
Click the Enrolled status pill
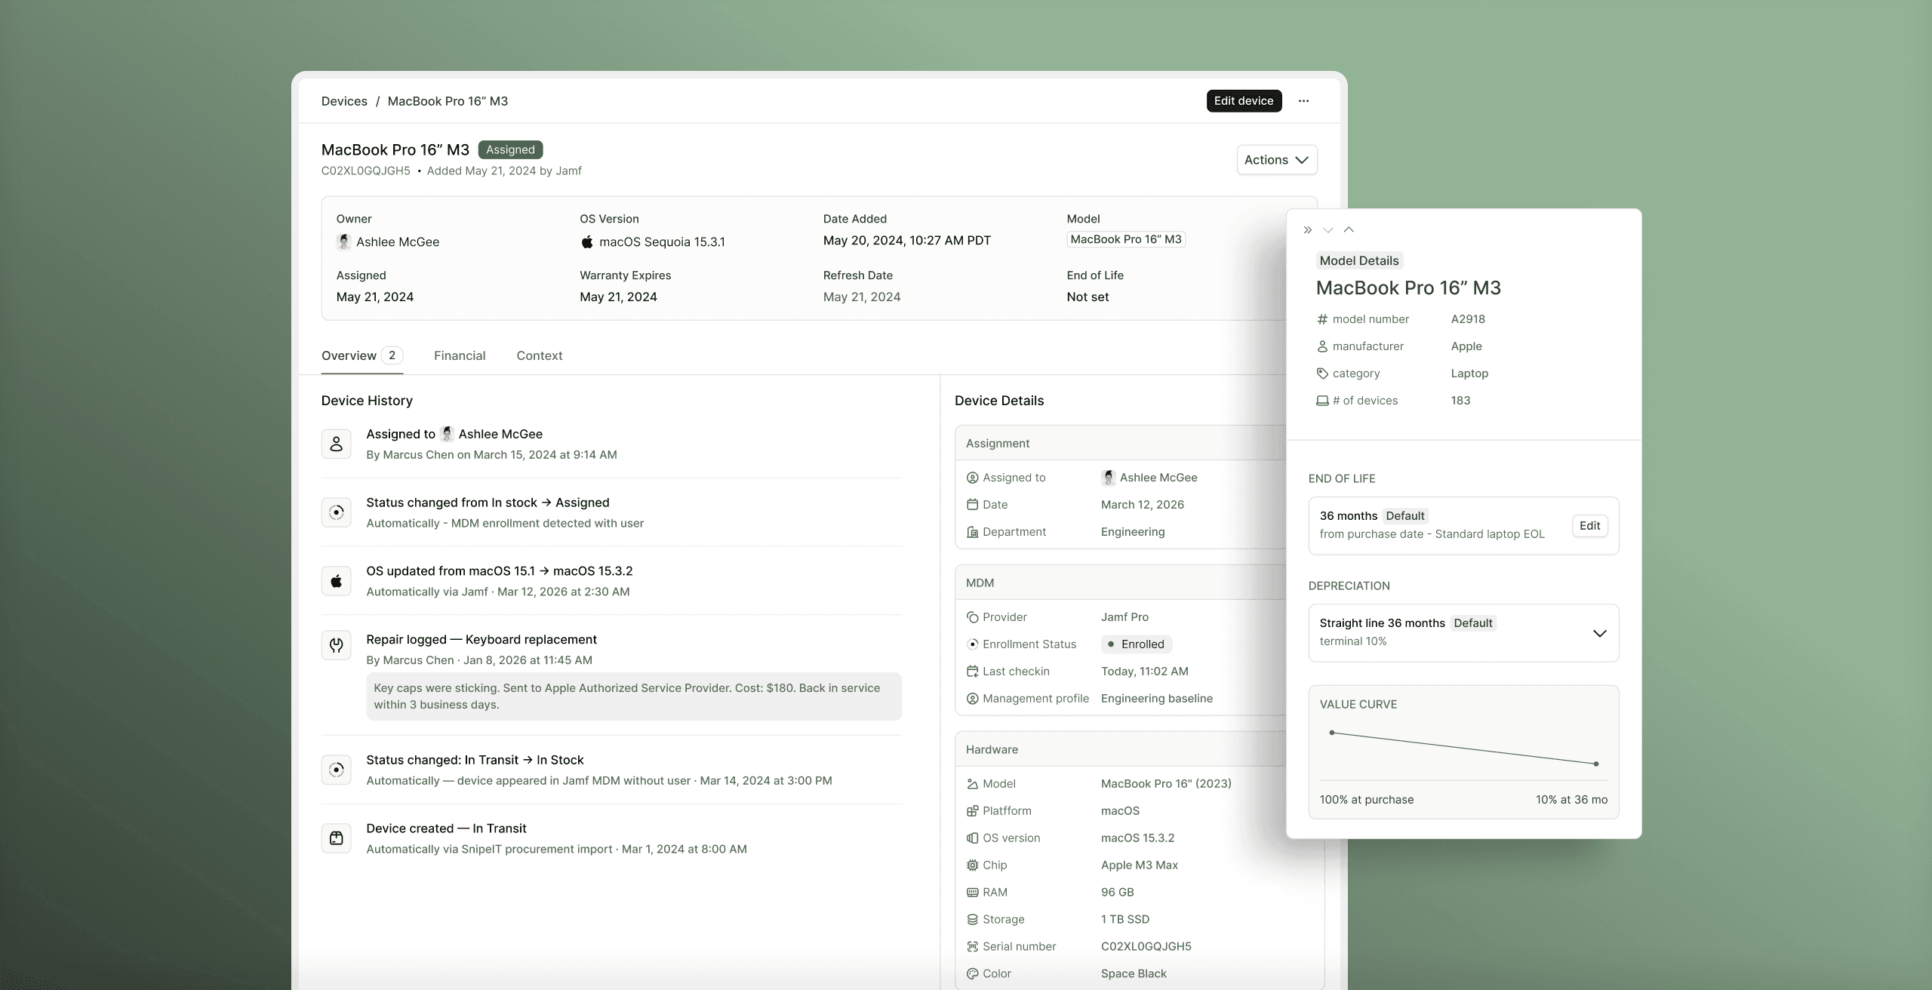tap(1137, 644)
